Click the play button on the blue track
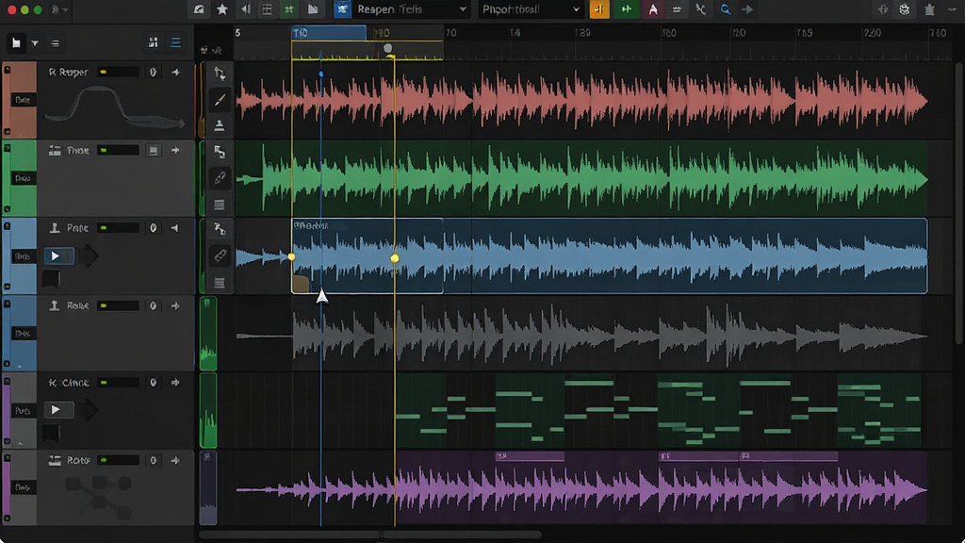 coord(57,255)
